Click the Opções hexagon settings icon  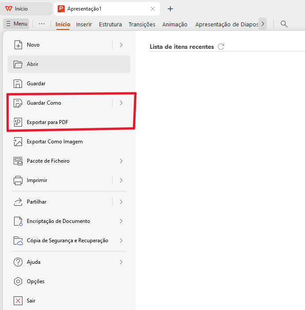tap(18, 281)
